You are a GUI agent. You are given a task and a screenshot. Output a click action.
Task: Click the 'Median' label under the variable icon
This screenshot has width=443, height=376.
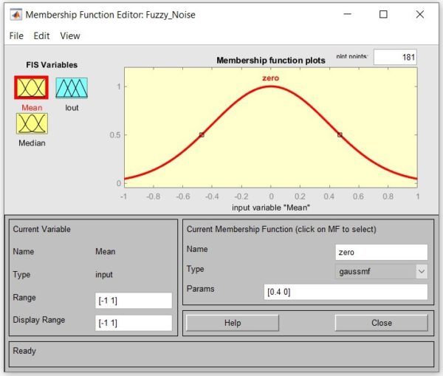(x=32, y=143)
